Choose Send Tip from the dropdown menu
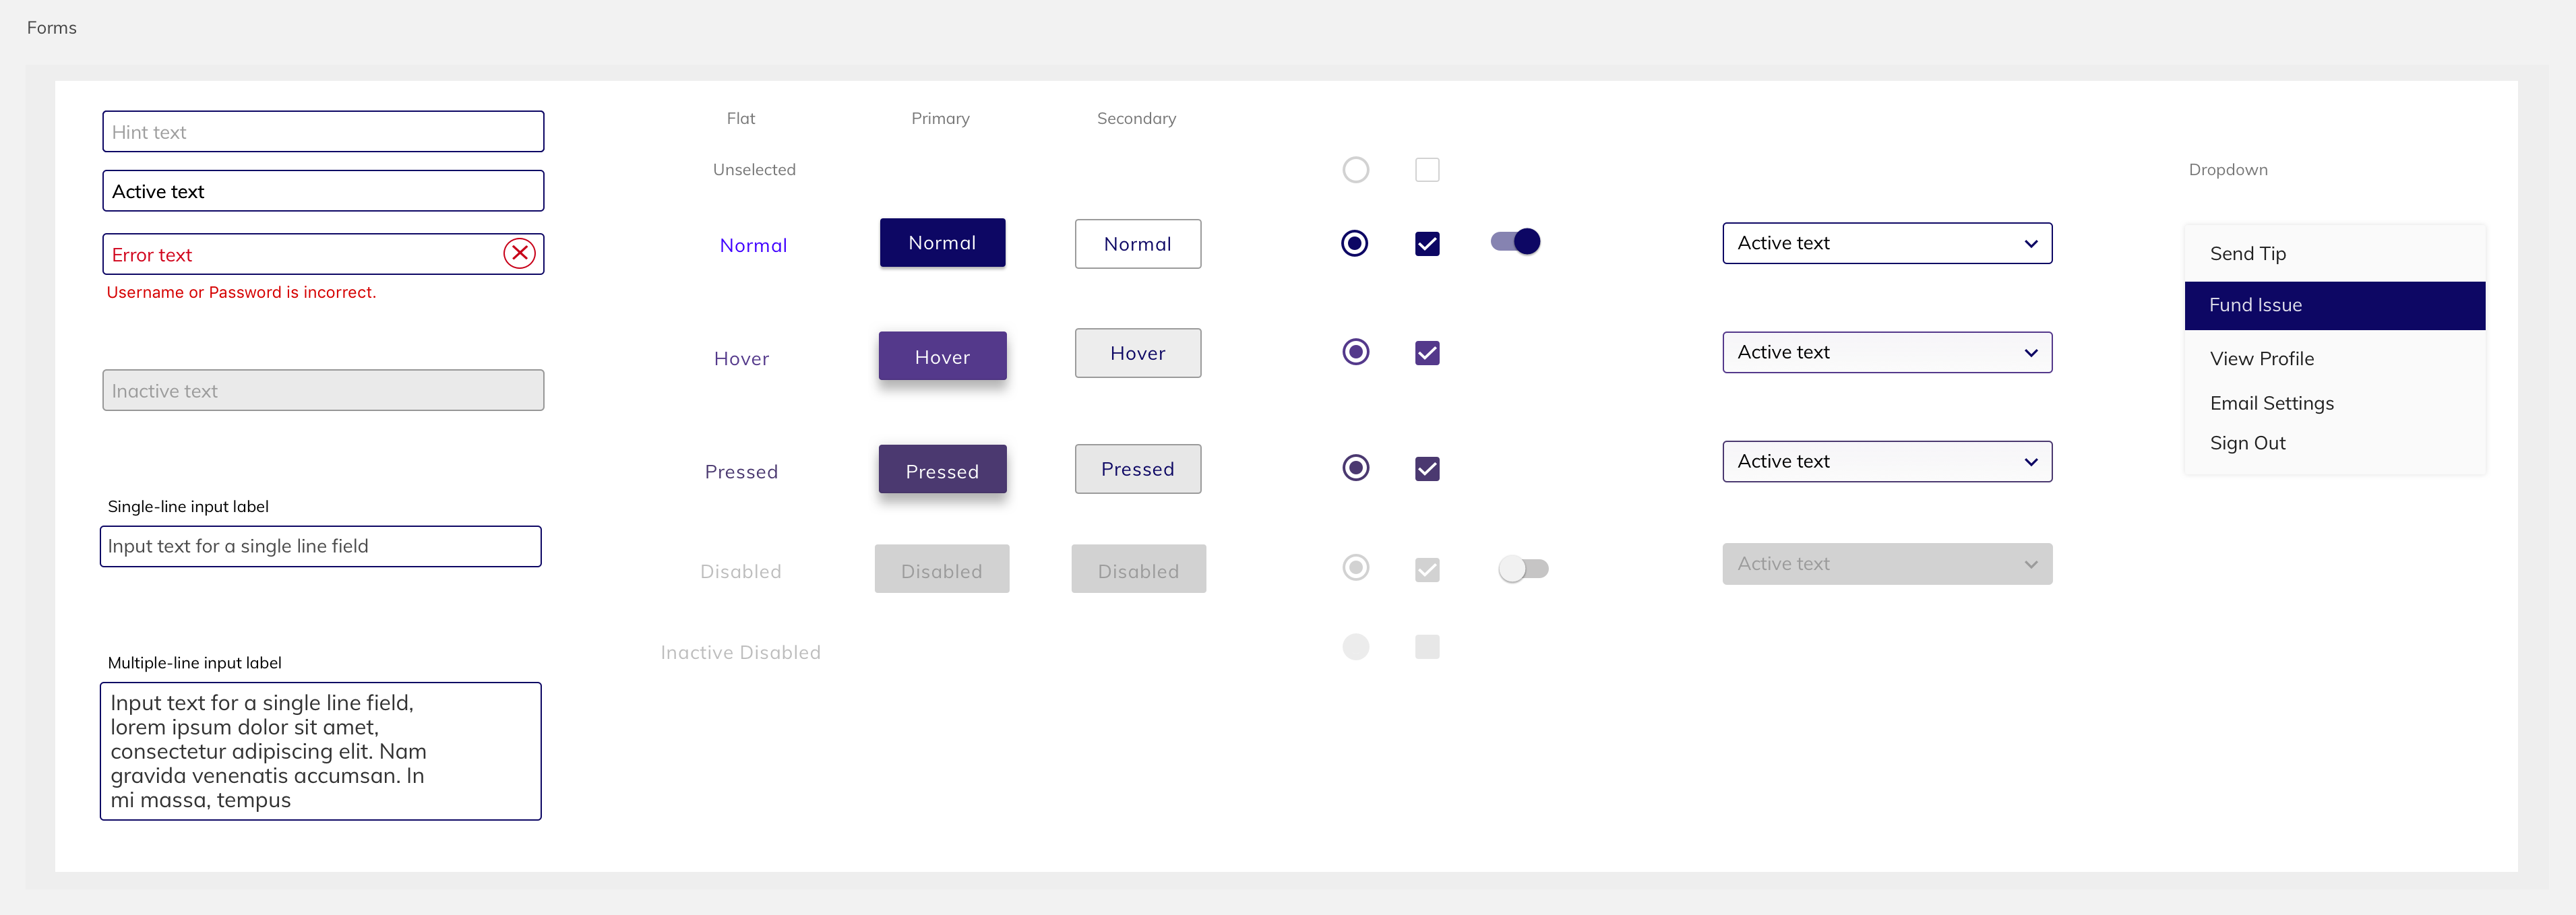This screenshot has width=2576, height=915. (x=2247, y=254)
